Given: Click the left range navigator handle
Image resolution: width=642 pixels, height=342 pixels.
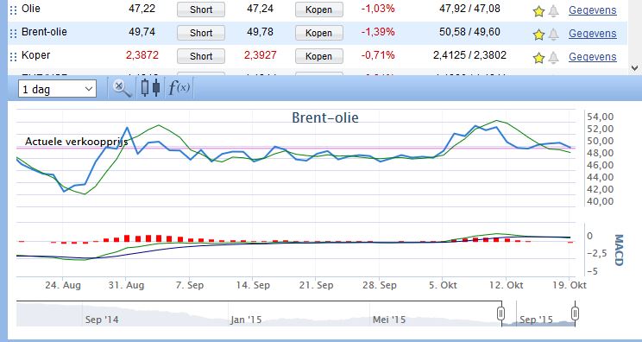Looking at the screenshot, I should [x=500, y=313].
